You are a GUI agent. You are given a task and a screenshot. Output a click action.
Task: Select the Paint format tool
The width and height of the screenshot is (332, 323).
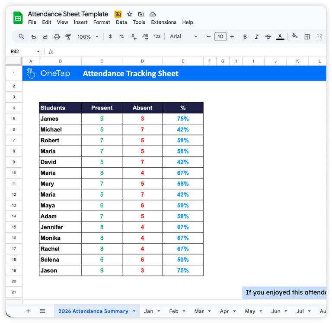click(x=68, y=37)
